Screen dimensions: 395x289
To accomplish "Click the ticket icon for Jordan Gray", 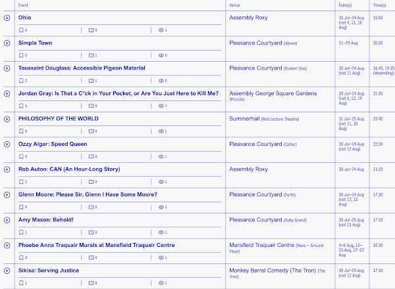I will pyautogui.click(x=92, y=106).
